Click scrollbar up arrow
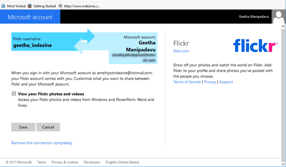Image resolution: width=286 pixels, height=167 pixels. 283,27
